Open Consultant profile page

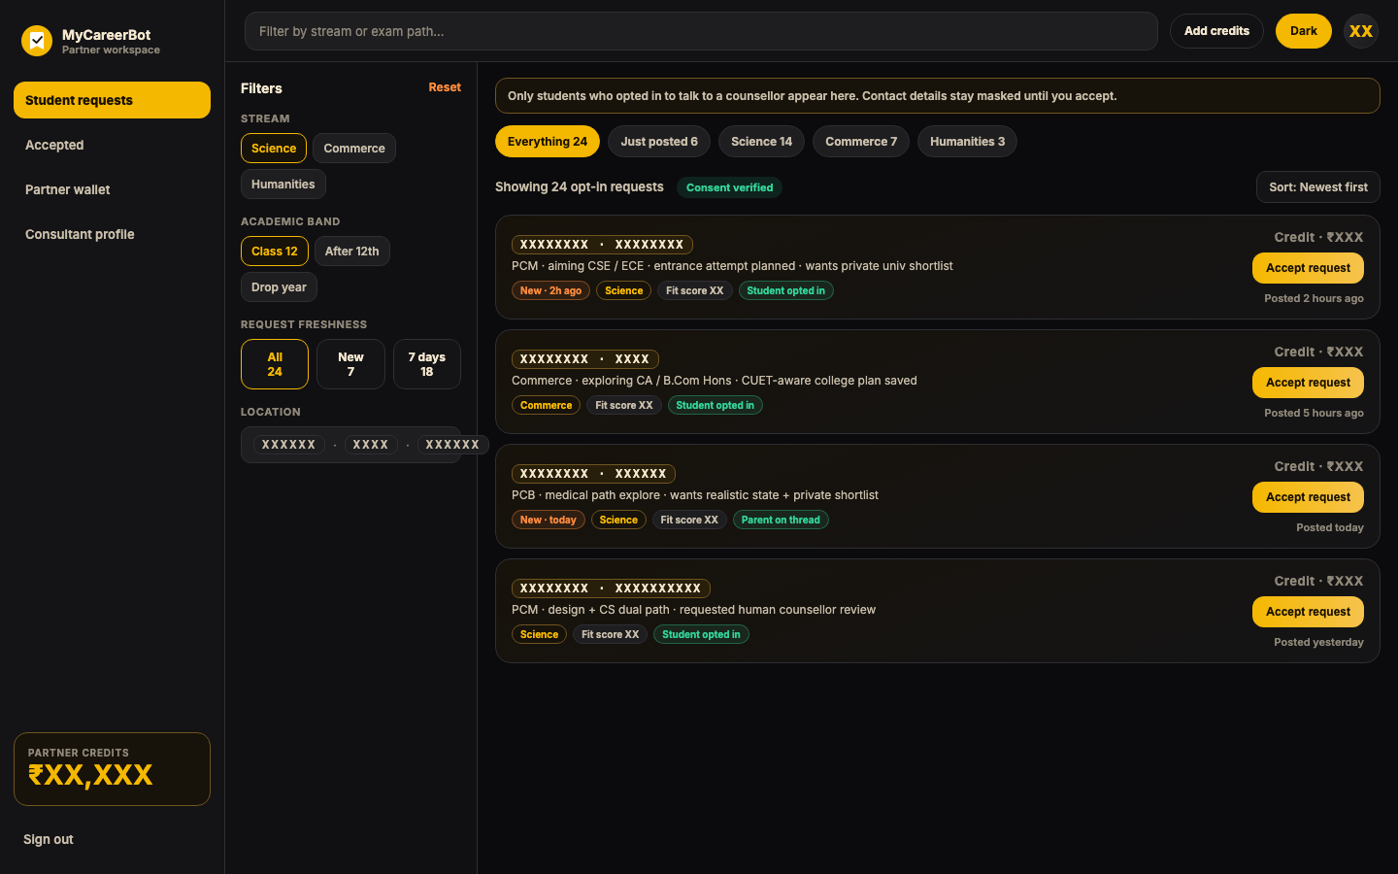tap(112, 234)
